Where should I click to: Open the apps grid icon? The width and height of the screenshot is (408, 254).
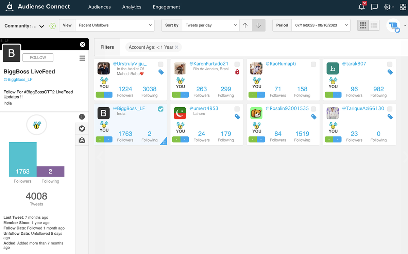403,7
